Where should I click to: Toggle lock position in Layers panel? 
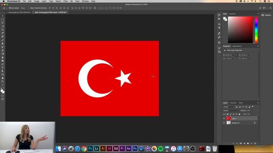click(233, 114)
